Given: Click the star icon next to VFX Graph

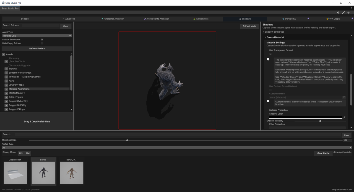Looking at the screenshot, I should (352, 19).
